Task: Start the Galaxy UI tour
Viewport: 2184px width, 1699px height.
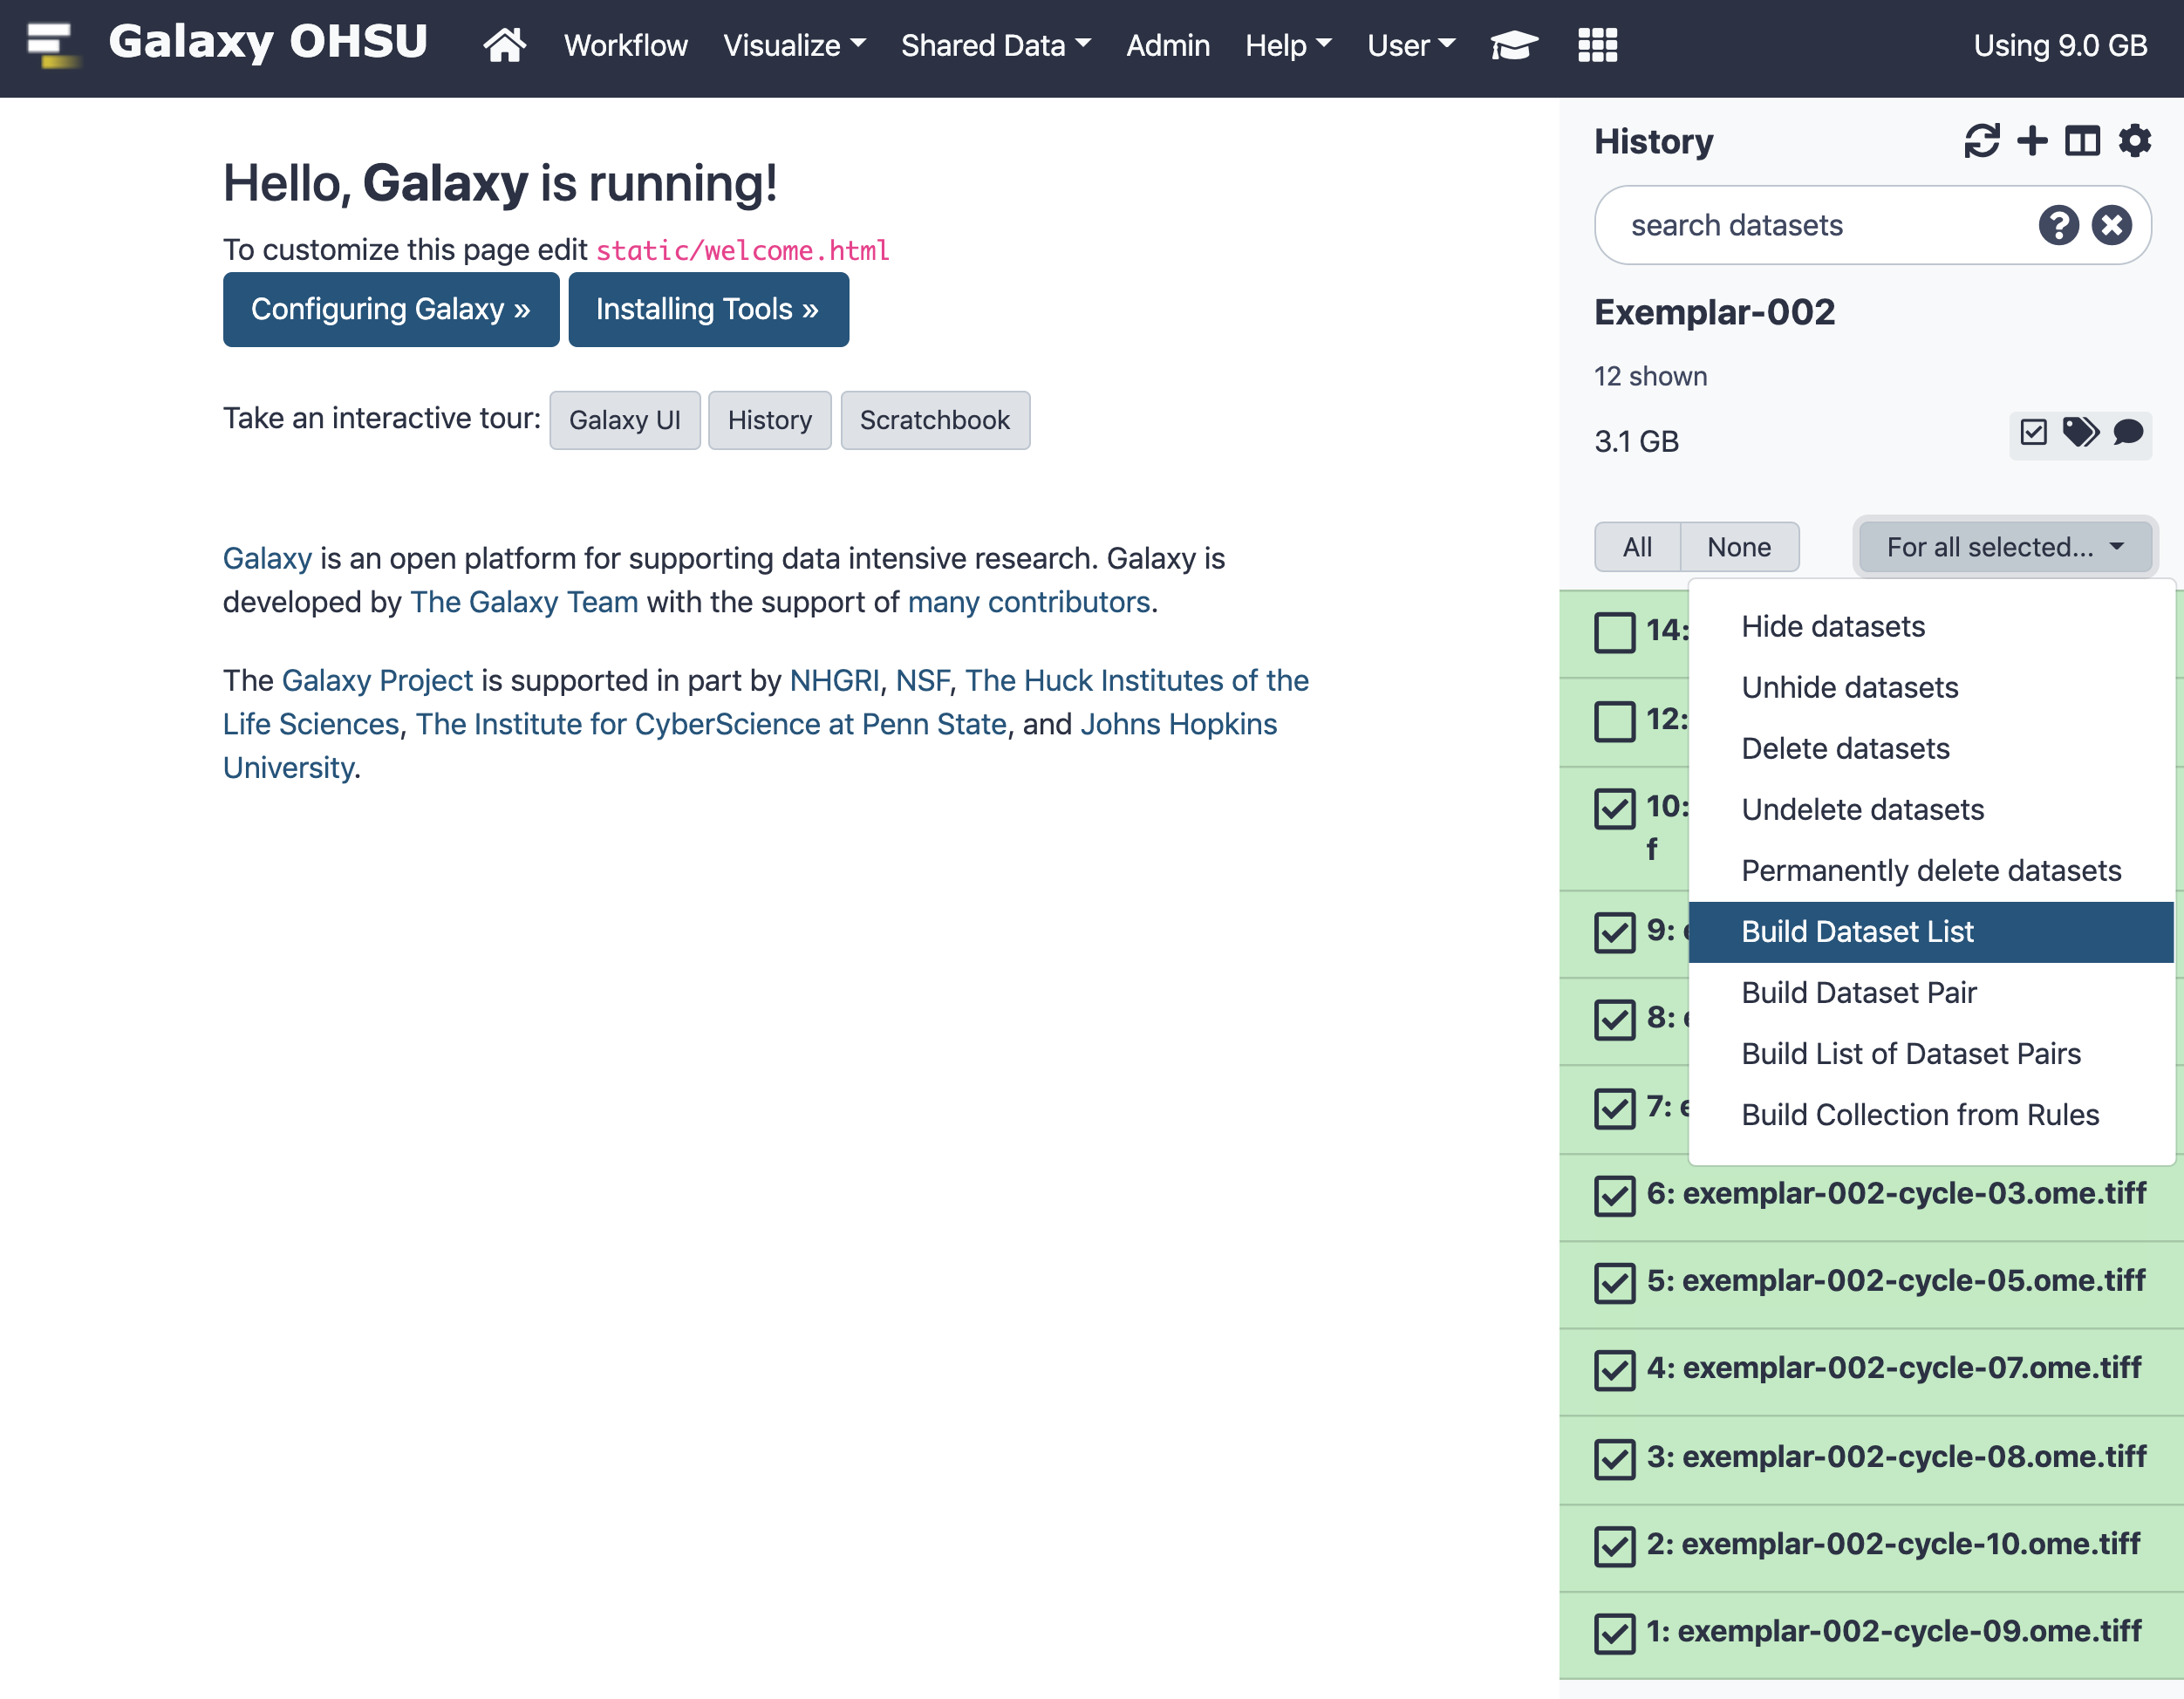Action: pyautogui.click(x=625, y=420)
